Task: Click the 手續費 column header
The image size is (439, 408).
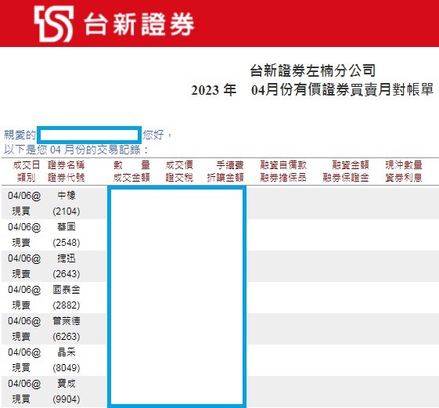Action: click(x=230, y=165)
